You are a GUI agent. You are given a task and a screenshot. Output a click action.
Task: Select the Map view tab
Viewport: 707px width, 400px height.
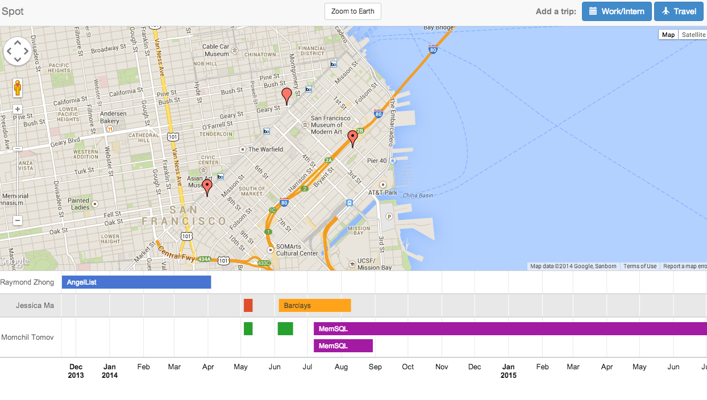tap(668, 35)
